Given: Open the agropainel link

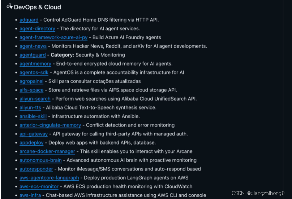Looking at the screenshot, I should [x=31, y=81].
